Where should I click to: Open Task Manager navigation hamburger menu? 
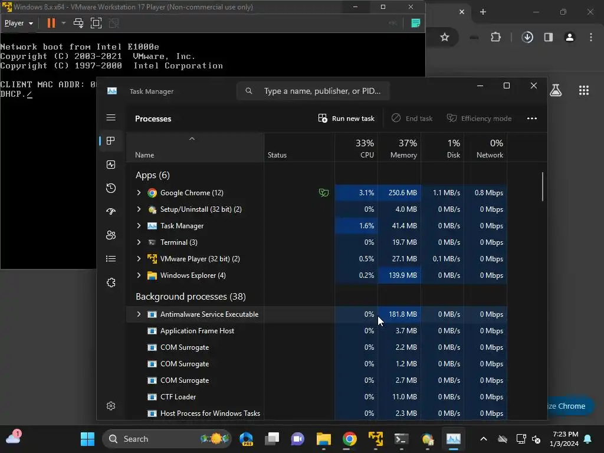pos(111,117)
